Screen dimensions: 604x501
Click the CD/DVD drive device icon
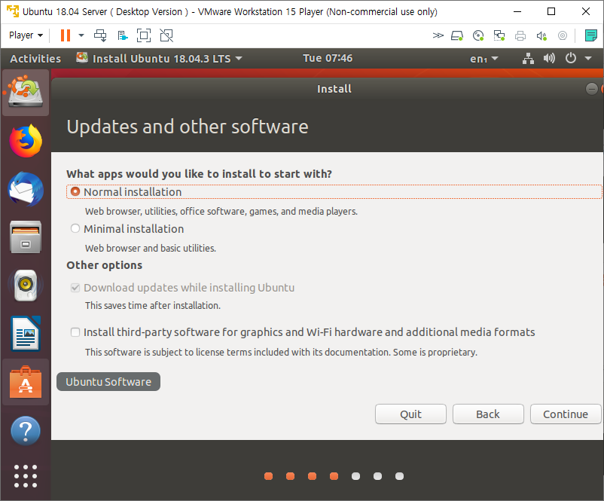click(x=478, y=36)
